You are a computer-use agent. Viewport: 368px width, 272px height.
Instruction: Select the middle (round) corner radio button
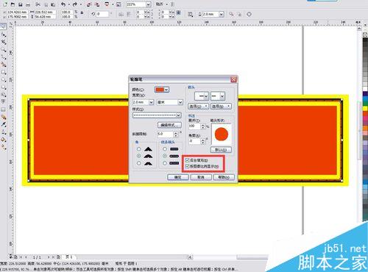139,156
